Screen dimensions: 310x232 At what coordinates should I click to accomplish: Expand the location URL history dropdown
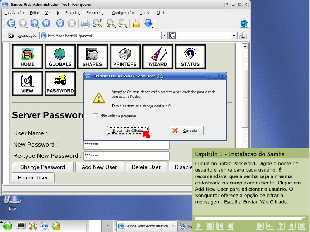[x=165, y=36]
